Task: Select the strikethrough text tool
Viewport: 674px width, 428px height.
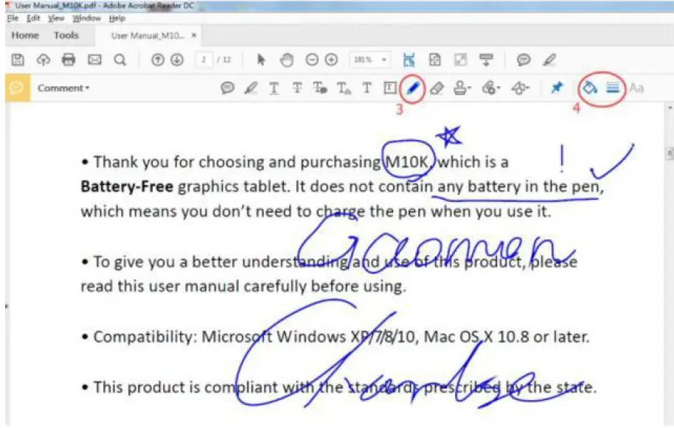Action: click(297, 88)
